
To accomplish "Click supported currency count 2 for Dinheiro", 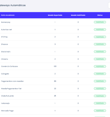I will coord(55,59).
